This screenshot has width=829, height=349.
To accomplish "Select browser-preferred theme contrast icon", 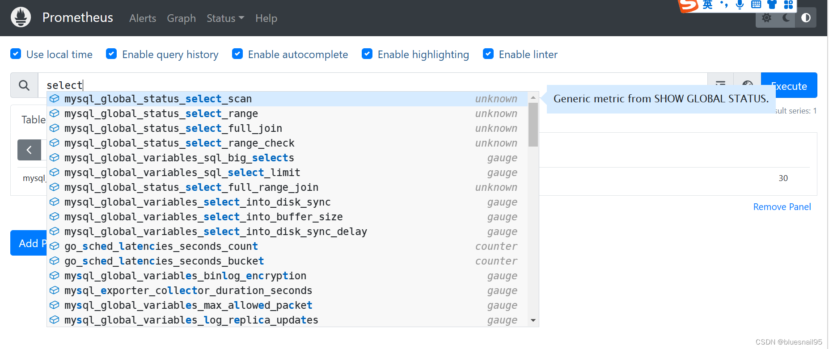I will click(x=806, y=18).
